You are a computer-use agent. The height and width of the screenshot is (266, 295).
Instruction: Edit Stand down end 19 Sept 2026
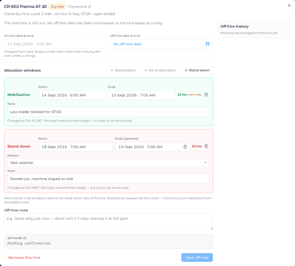[152, 147]
